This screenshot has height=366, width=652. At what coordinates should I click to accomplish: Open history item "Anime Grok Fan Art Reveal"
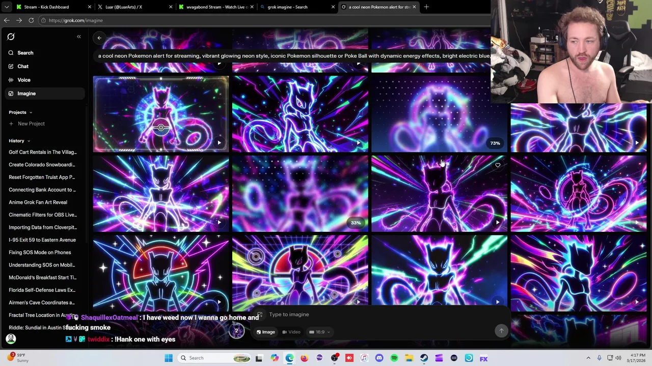point(38,202)
